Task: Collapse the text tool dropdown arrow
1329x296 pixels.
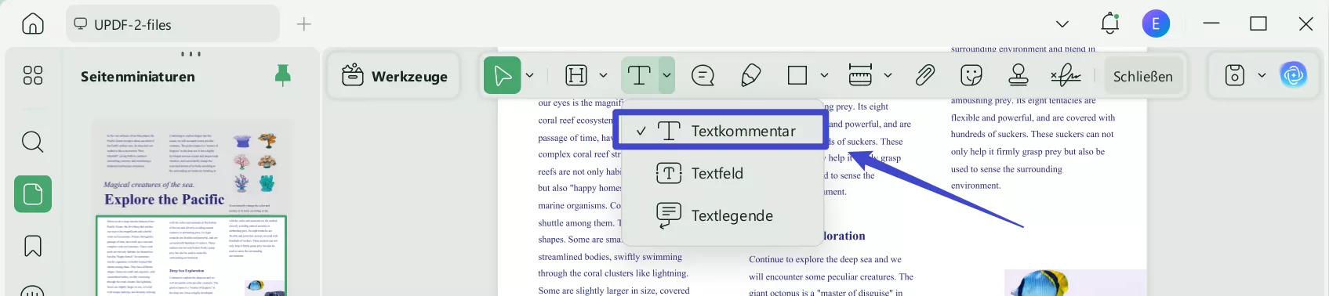Action: pos(666,76)
